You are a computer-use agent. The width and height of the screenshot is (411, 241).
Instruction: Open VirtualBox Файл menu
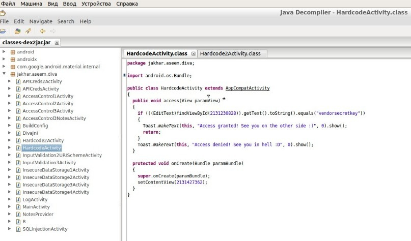point(8,4)
